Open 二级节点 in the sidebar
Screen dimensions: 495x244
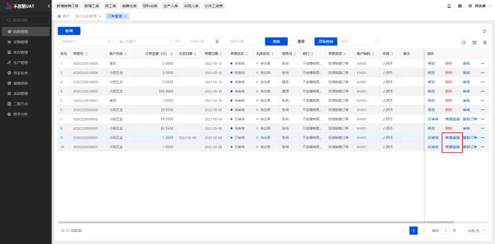[x=26, y=104]
